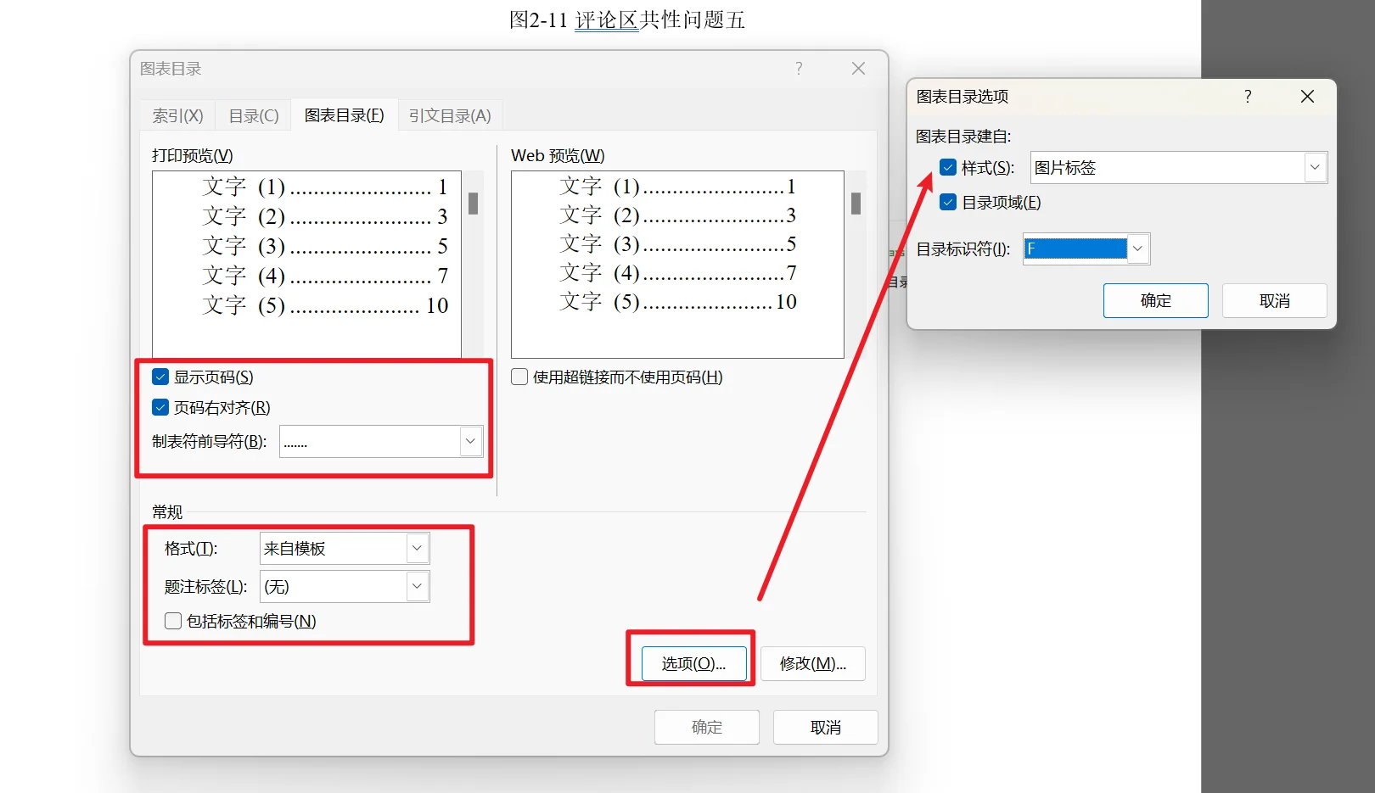Screen dimensions: 1375x793
Task: Open the 图片标签 style dropdown
Action: pos(1315,167)
